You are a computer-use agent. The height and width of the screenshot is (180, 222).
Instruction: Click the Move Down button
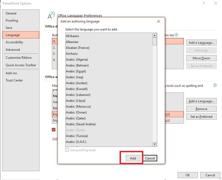201,58
